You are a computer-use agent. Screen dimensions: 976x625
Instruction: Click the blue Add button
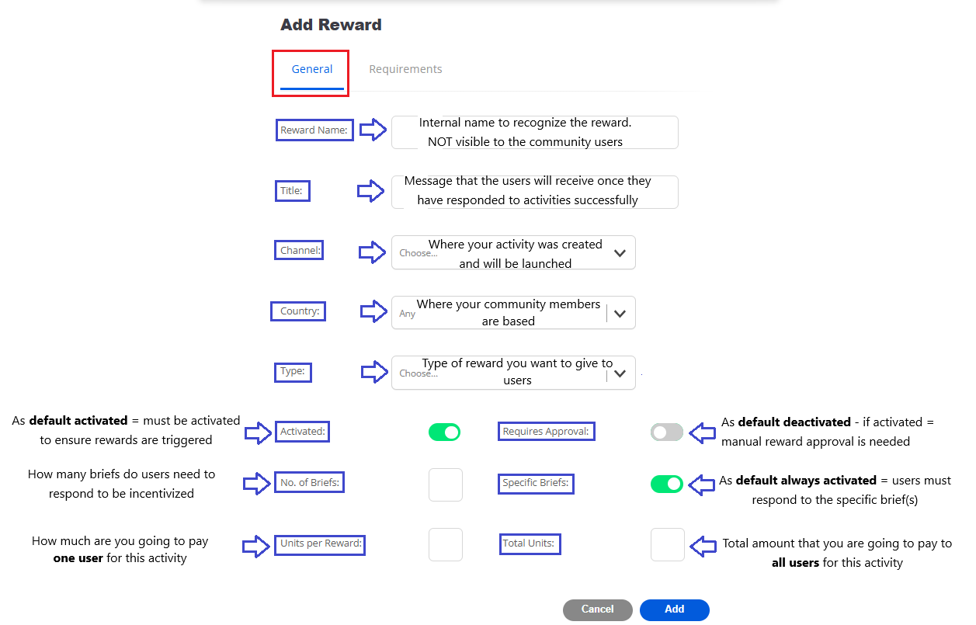point(674,609)
